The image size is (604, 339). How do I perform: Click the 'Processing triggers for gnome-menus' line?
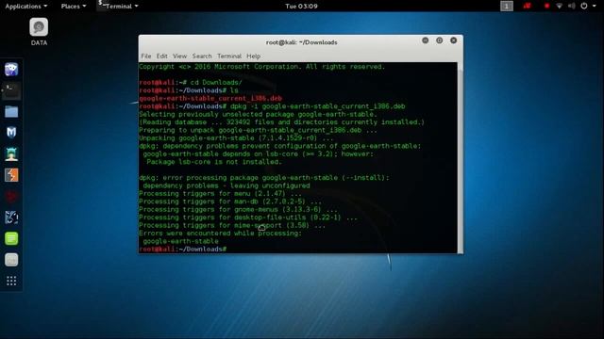coord(238,209)
